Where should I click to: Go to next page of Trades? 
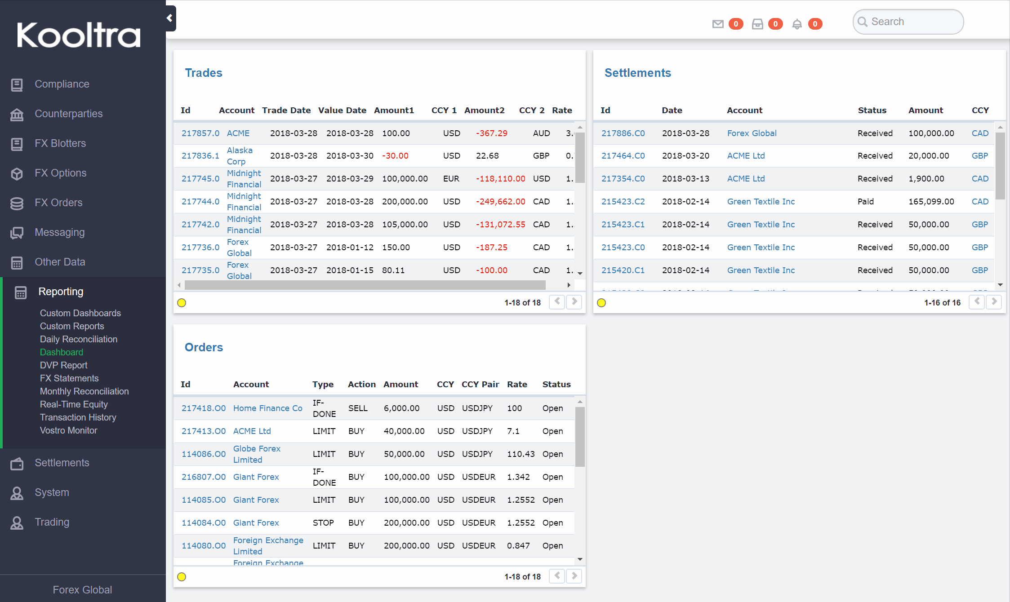[x=574, y=302]
